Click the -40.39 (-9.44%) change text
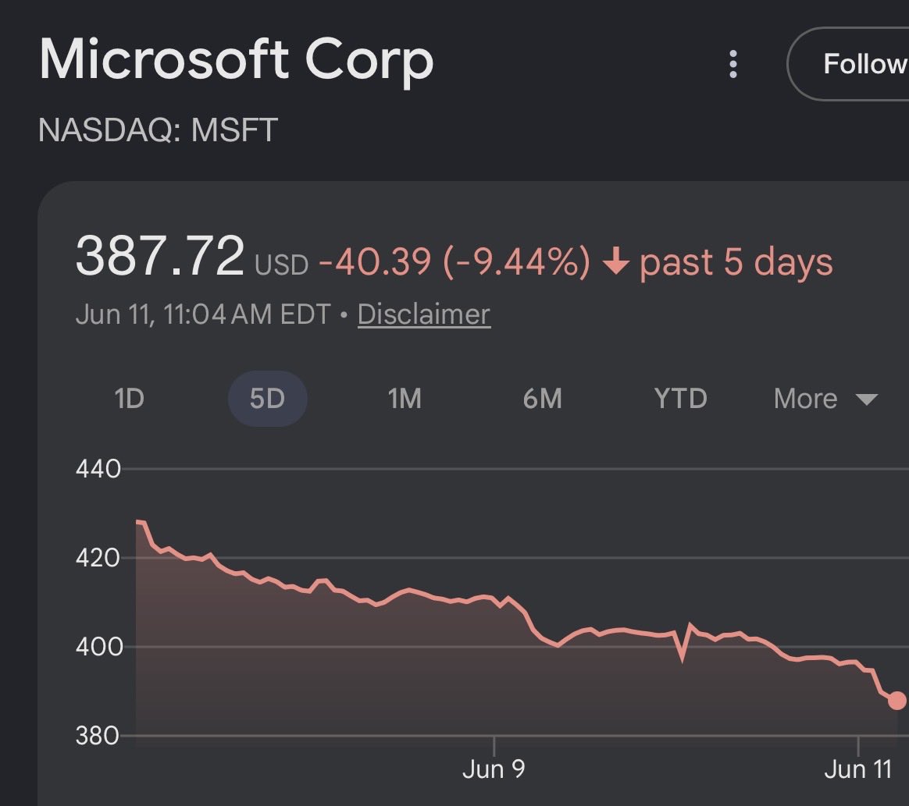 pos(454,261)
